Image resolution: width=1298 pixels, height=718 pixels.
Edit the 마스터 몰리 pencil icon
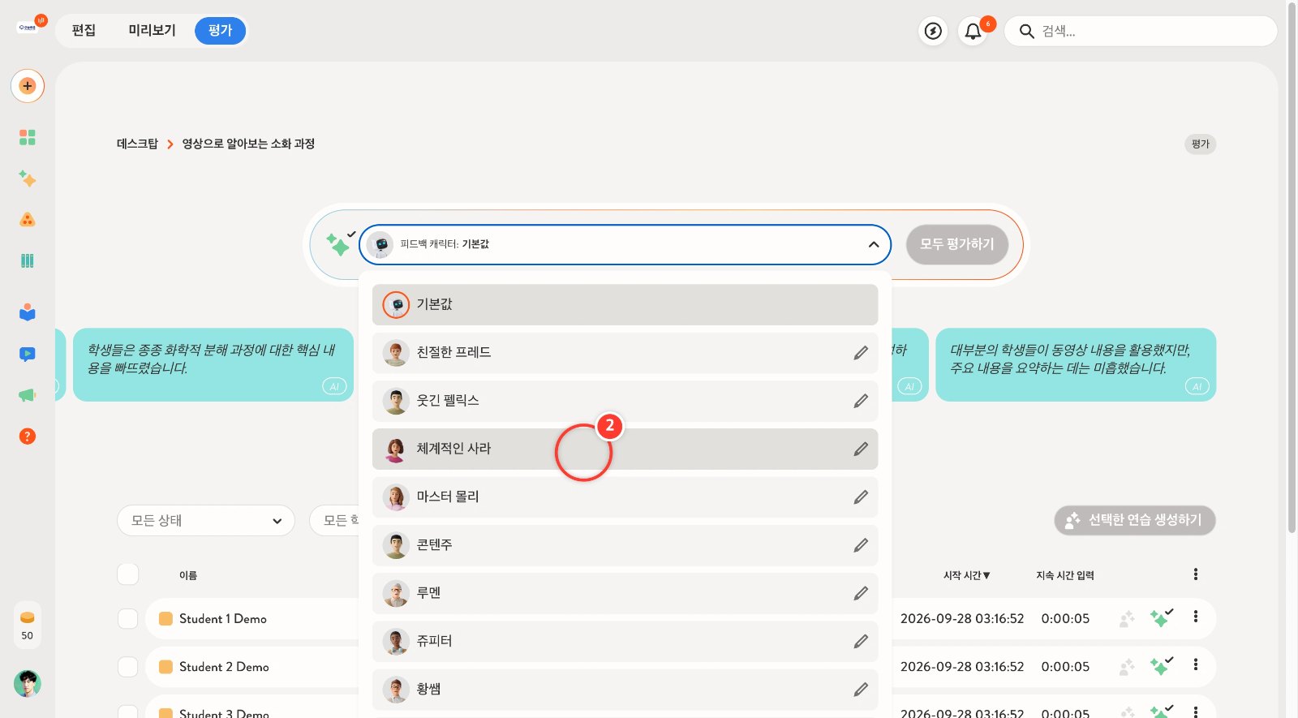coord(861,497)
